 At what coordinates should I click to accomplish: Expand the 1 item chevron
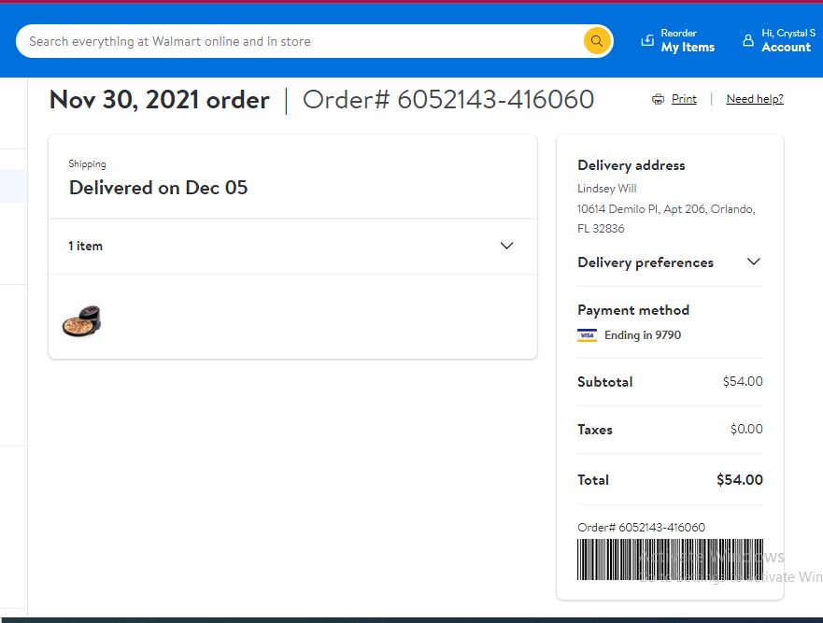coord(506,246)
